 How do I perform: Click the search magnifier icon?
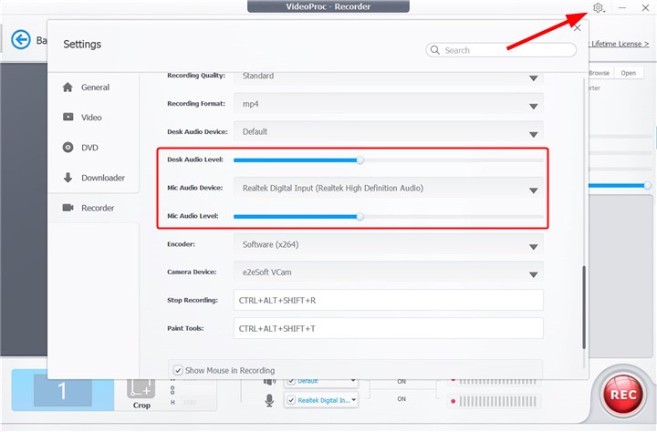[435, 50]
